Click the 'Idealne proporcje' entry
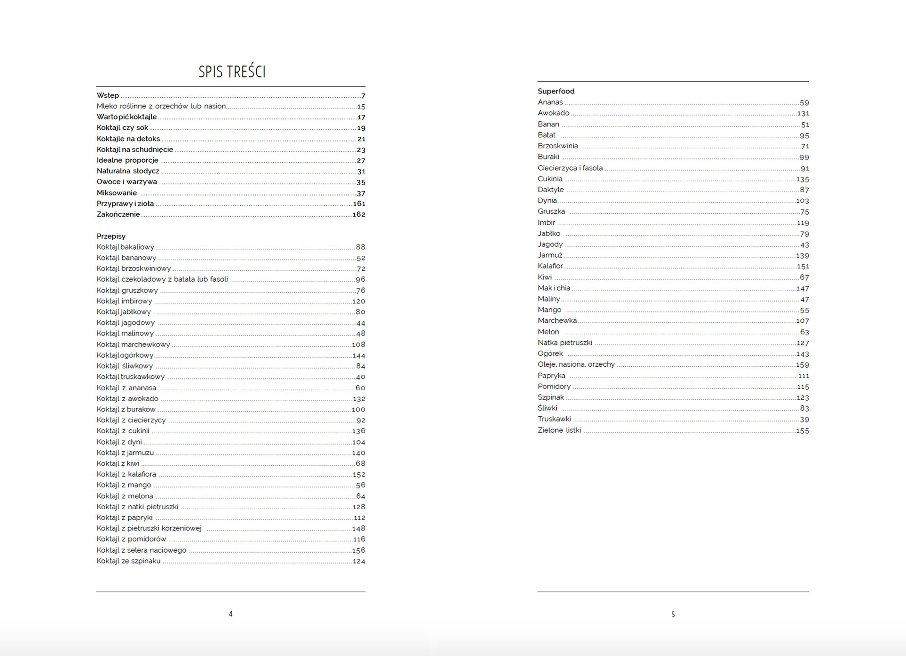Viewport: 906px width, 656px height. point(127,160)
